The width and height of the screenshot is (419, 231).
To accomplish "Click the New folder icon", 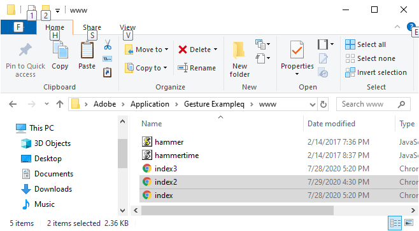I will 239,50.
